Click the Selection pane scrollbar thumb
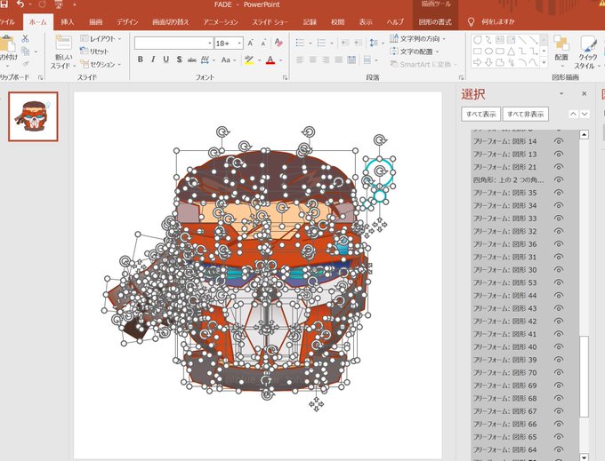The image size is (605, 461). (x=585, y=377)
